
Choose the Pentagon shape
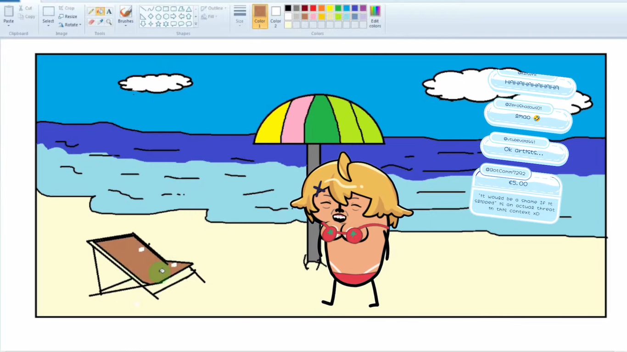click(x=158, y=16)
